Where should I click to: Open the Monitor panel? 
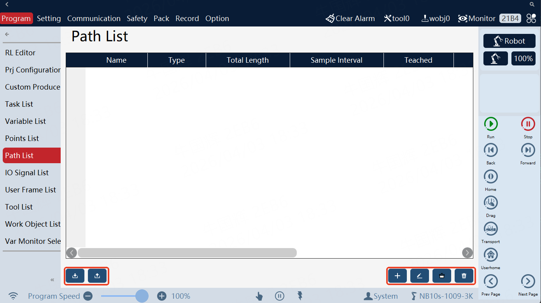(x=476, y=18)
